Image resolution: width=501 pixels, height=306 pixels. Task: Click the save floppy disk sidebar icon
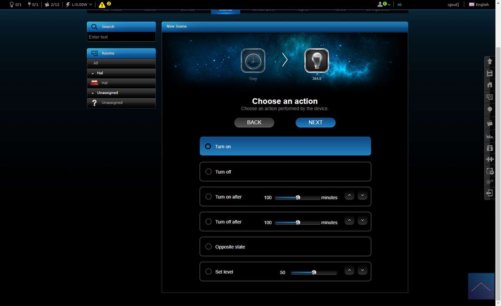pyautogui.click(x=489, y=73)
